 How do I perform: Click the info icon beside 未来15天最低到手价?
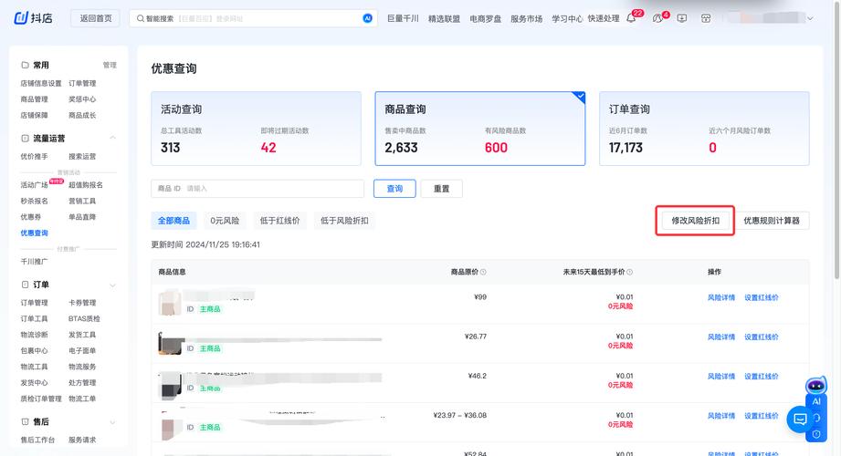[x=629, y=272]
